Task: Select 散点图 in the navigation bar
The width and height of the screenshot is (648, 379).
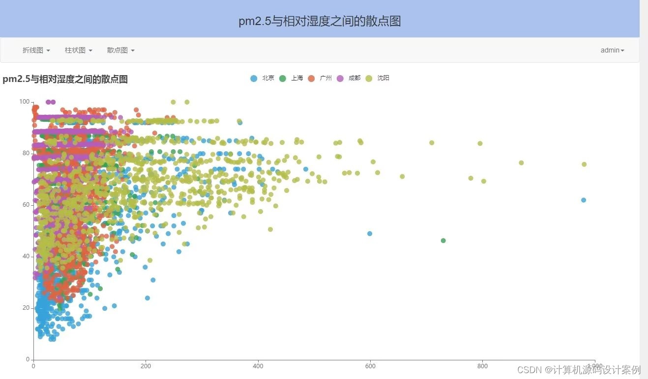Action: tap(117, 50)
